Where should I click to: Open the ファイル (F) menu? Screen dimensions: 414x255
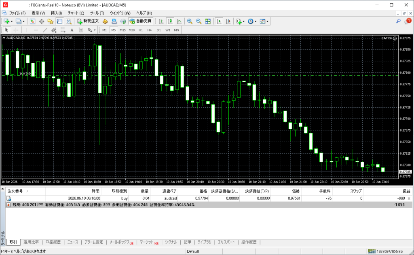point(17,13)
